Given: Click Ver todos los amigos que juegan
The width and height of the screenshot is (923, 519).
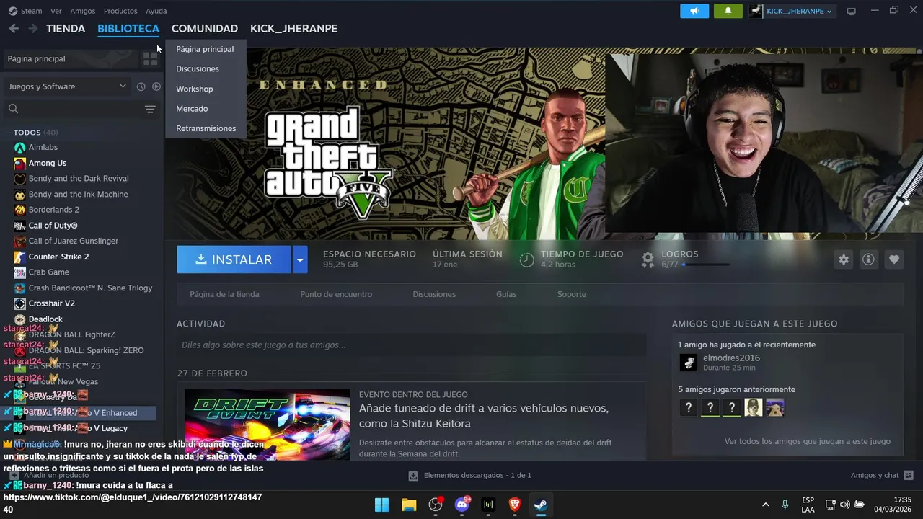Looking at the screenshot, I should [x=808, y=441].
